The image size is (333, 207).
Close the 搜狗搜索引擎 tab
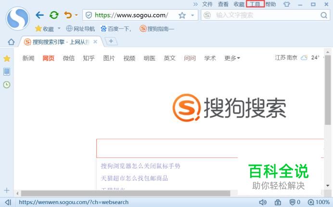click(x=95, y=42)
